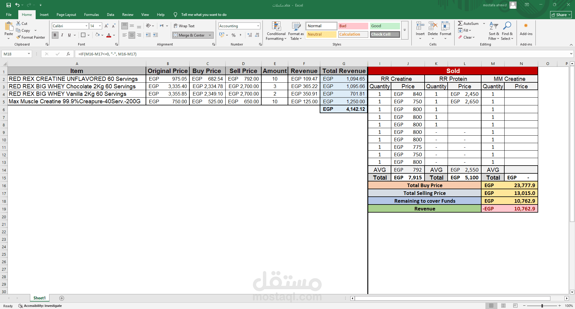Decrease the font size
The height and width of the screenshot is (309, 575).
[114, 26]
